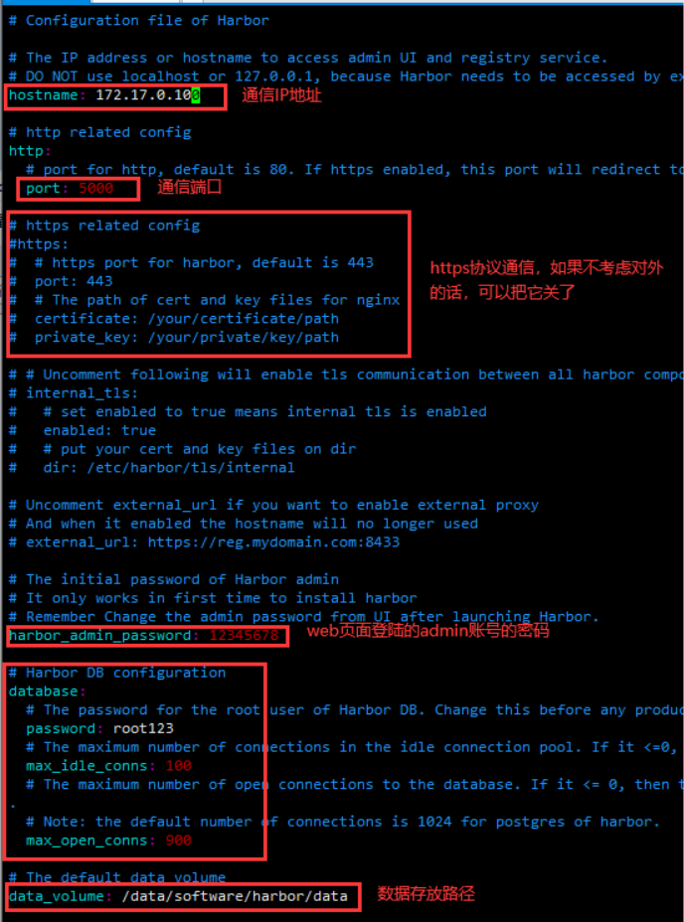Image resolution: width=684 pixels, height=922 pixels.
Task: Click the certificate path comment line
Action: pos(174,319)
